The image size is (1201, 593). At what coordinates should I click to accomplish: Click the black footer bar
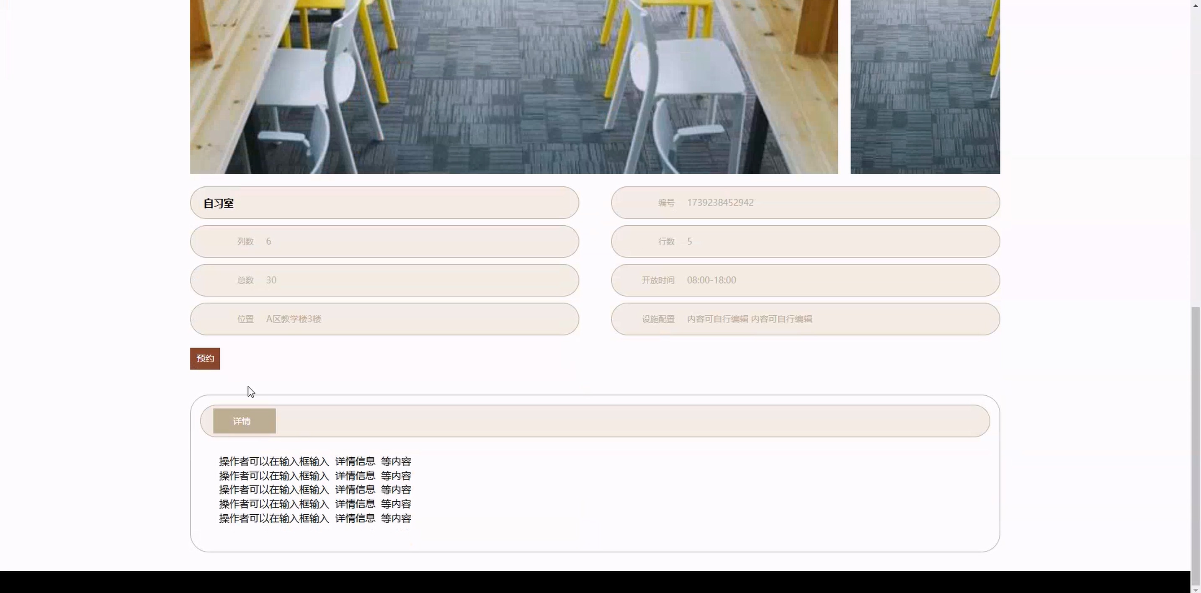coord(595,582)
